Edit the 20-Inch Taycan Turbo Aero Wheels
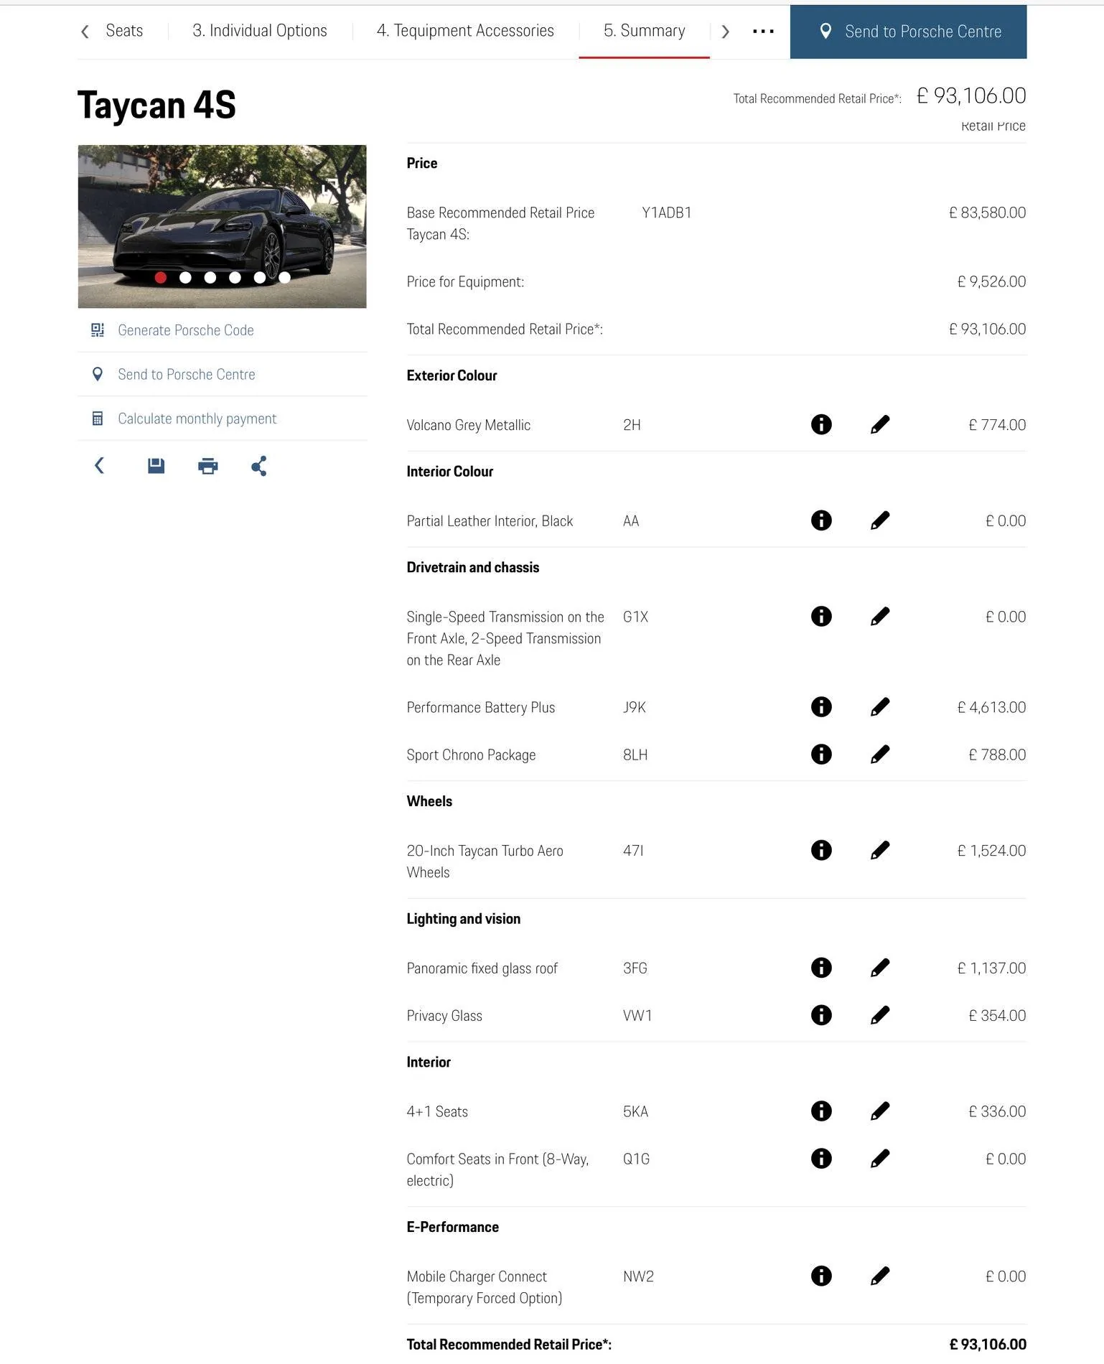 [x=880, y=851]
